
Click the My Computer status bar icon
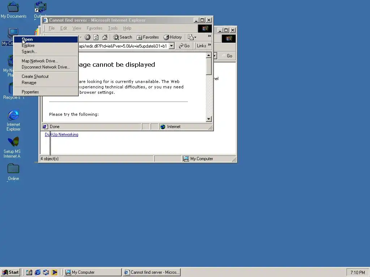click(x=186, y=159)
